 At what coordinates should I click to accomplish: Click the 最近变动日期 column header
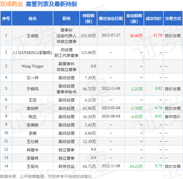[x=111, y=19]
